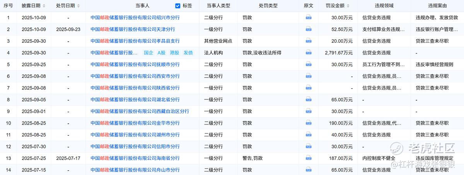Select 违规办理、发放贷款 cause cell
Image resolution: width=464 pixels, height=175 pixels.
[437, 17]
